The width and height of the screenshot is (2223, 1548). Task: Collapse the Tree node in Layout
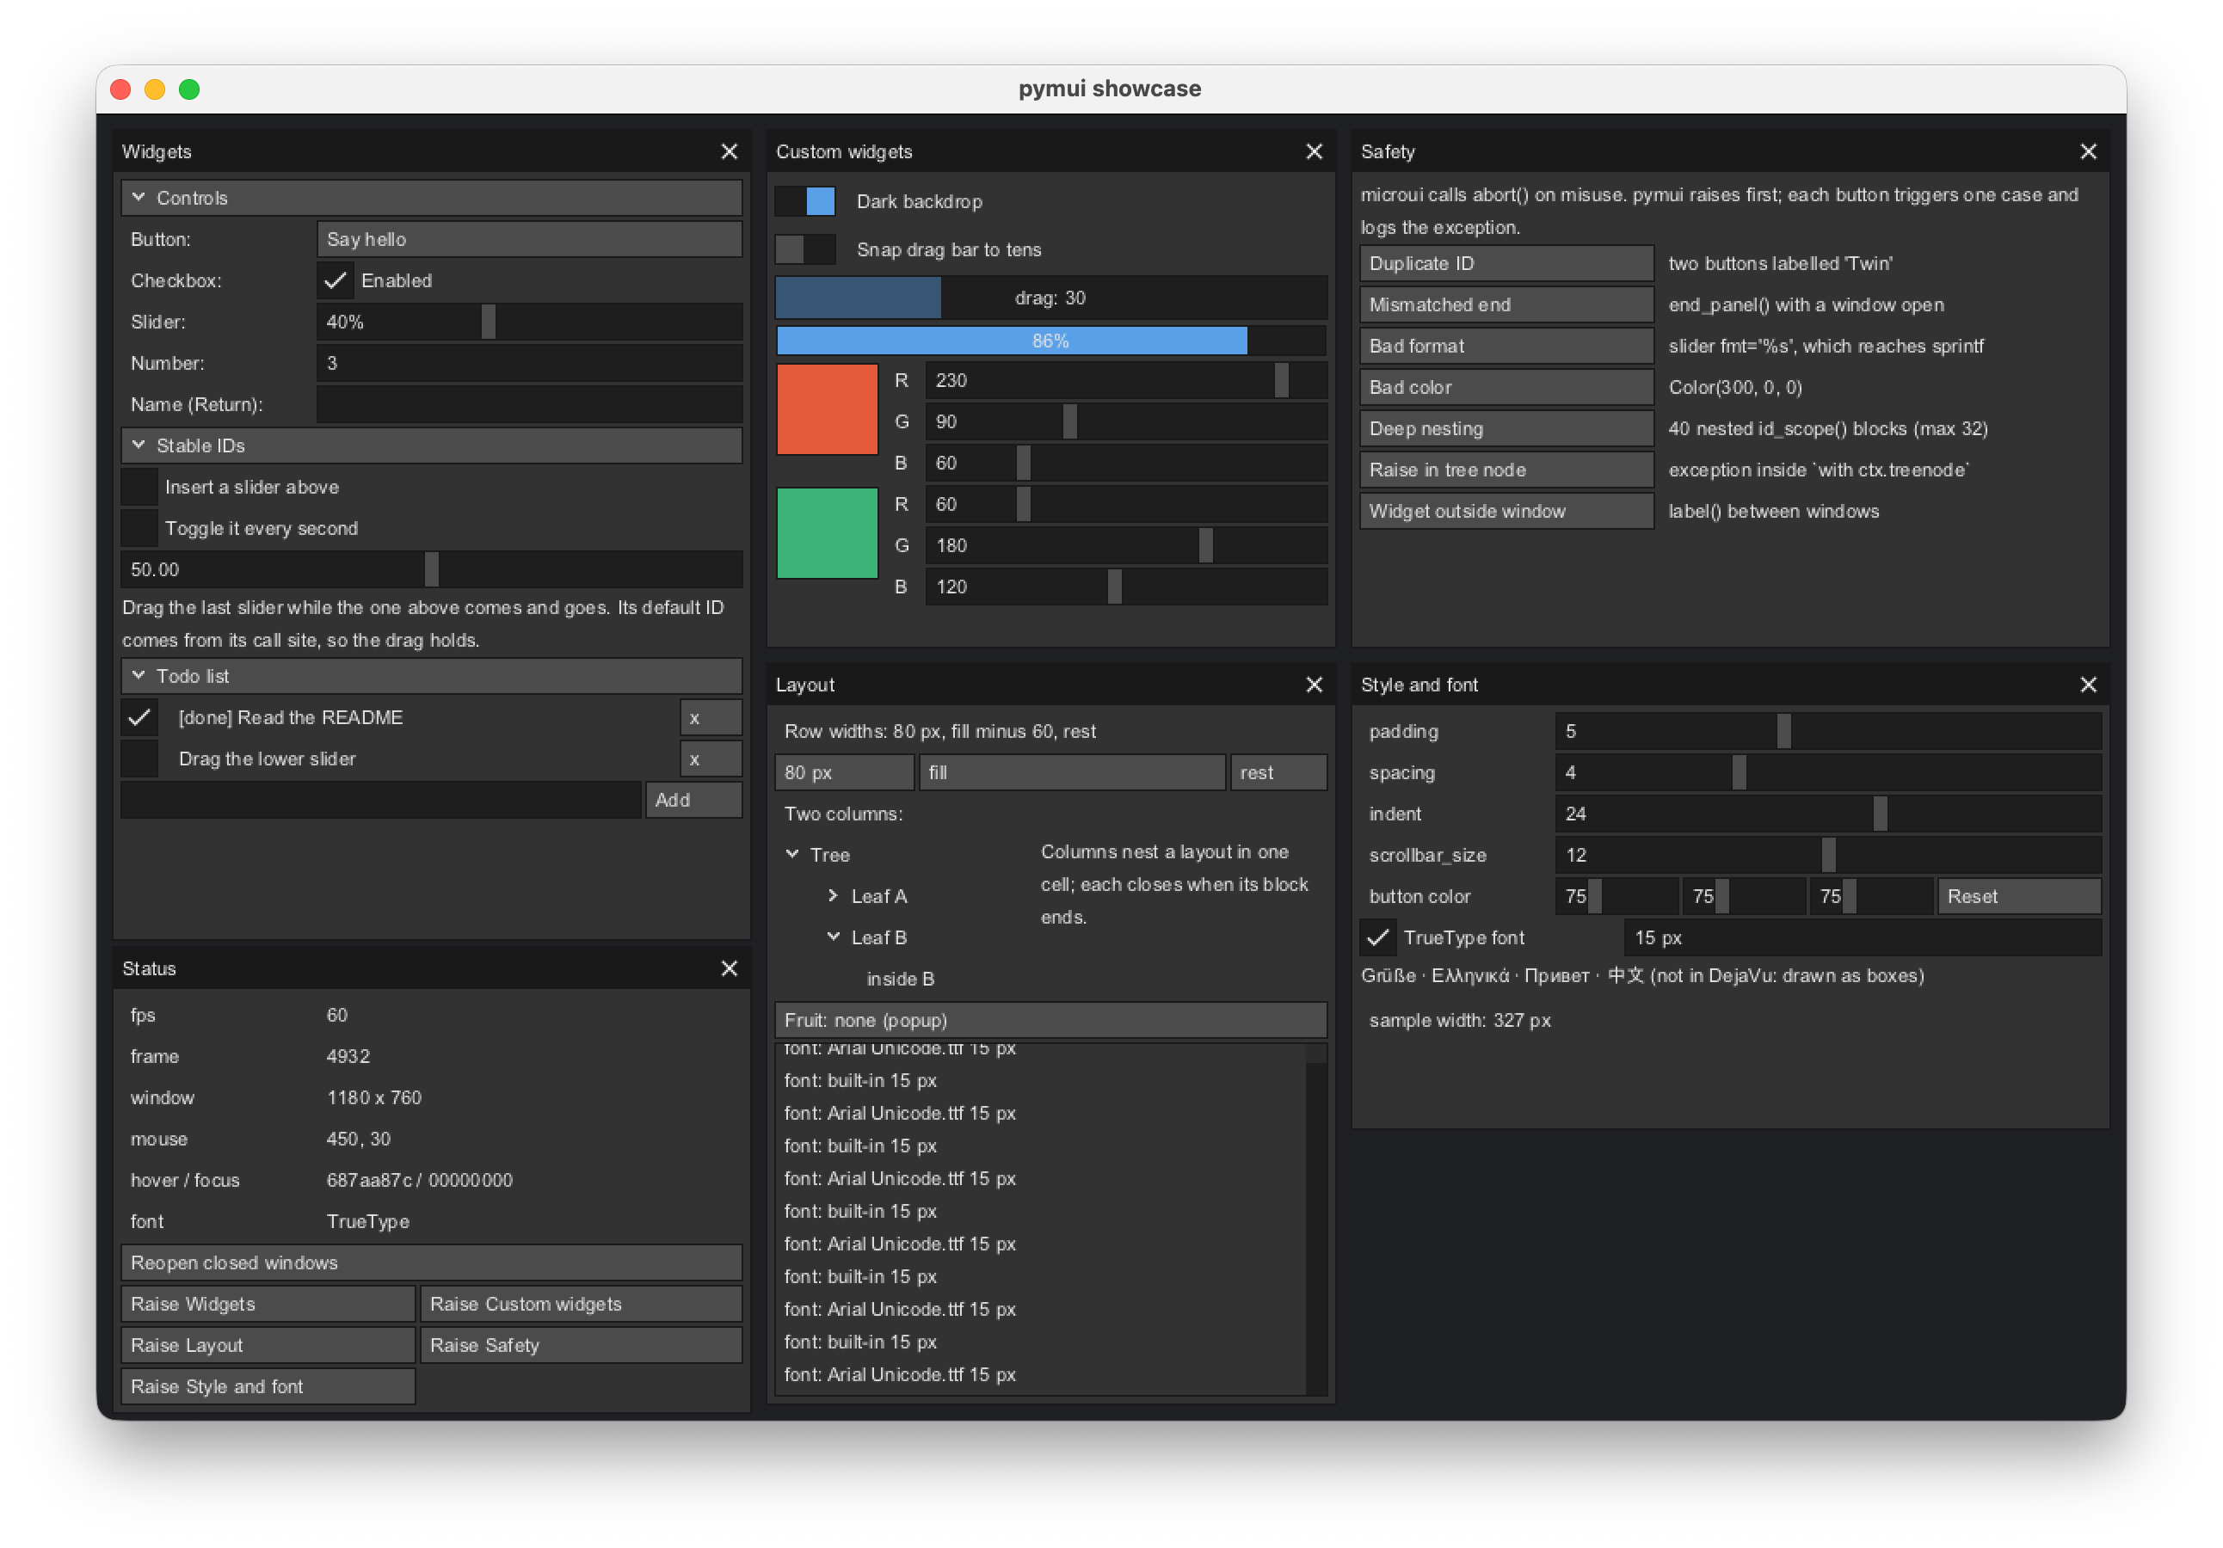click(x=793, y=855)
